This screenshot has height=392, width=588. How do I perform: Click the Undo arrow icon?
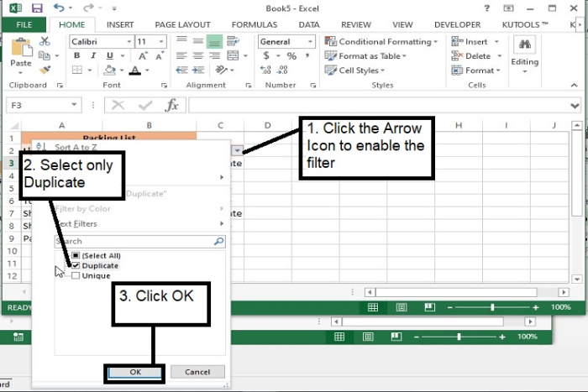coord(59,8)
